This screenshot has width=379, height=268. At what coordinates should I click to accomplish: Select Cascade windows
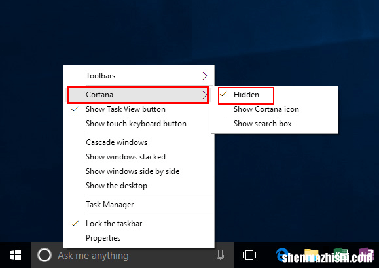[139, 142]
